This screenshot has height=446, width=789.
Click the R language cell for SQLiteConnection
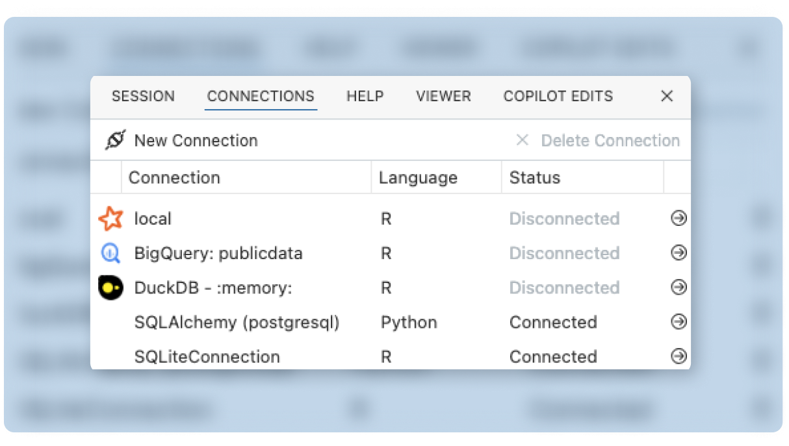click(386, 356)
